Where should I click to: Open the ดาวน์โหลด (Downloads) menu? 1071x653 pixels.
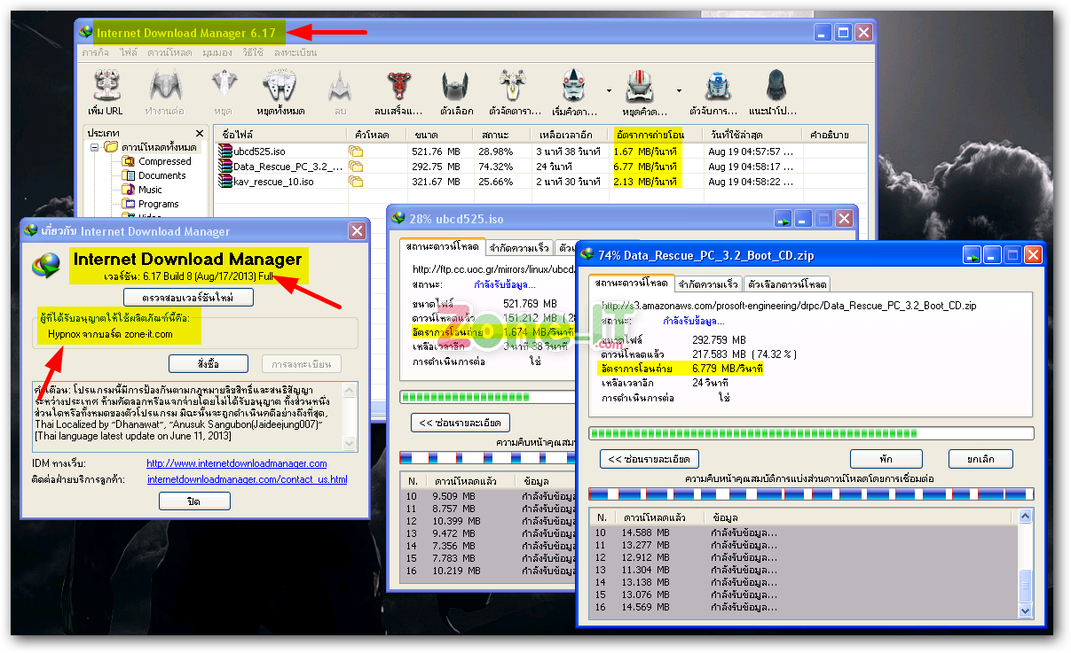point(169,53)
